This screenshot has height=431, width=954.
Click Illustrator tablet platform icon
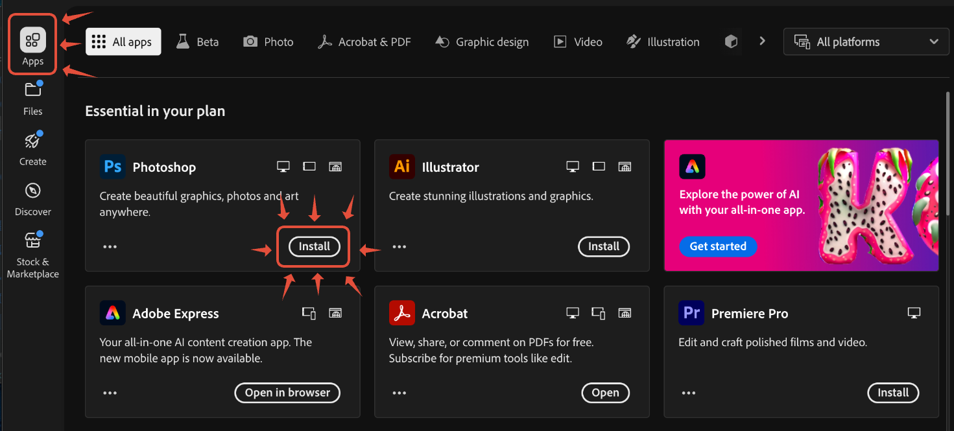[599, 167]
